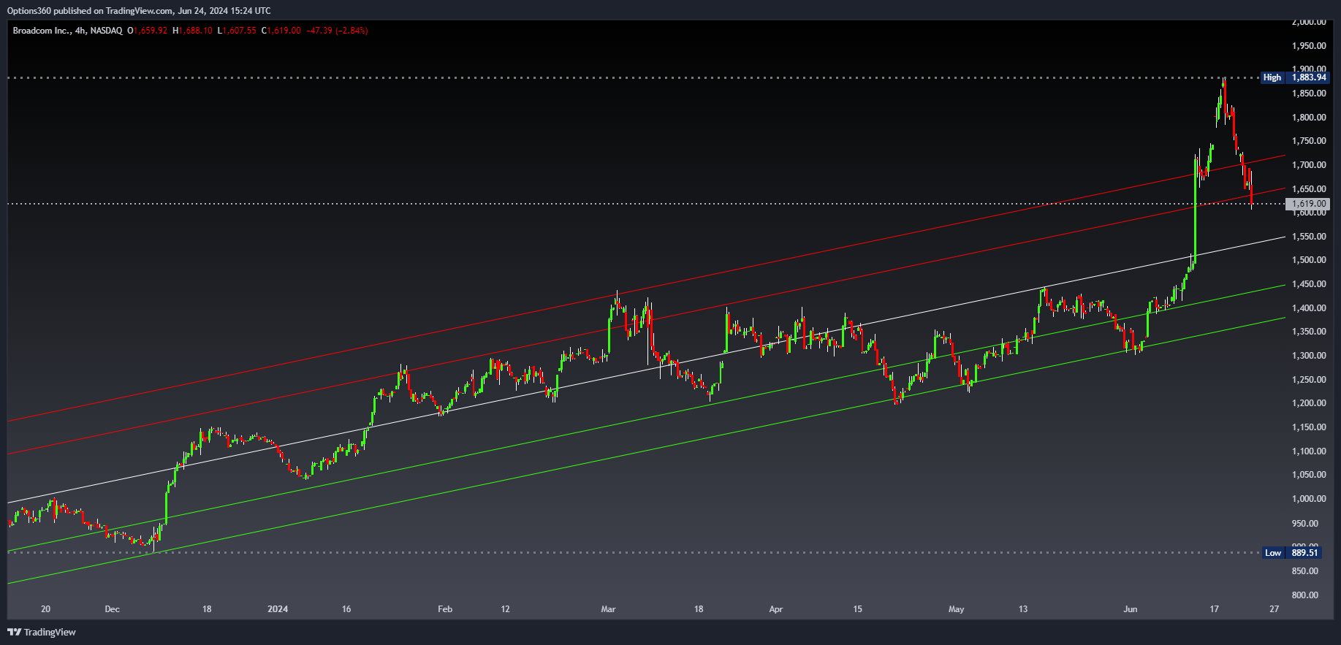Screen dimensions: 1341x645
Task: Click the 1,650.00 price axis label
Action: (1309, 189)
